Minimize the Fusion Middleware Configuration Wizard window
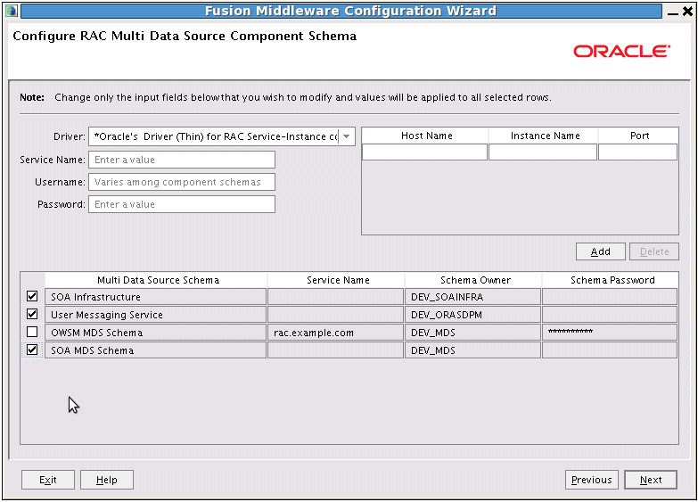The width and height of the screenshot is (698, 502). coord(673,12)
